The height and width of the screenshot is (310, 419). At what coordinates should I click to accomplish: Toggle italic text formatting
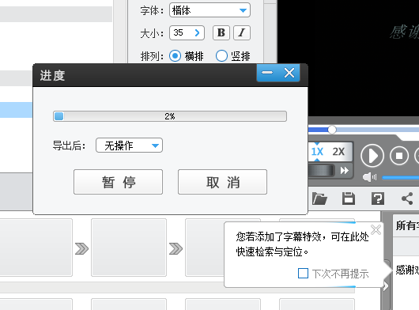tap(242, 33)
